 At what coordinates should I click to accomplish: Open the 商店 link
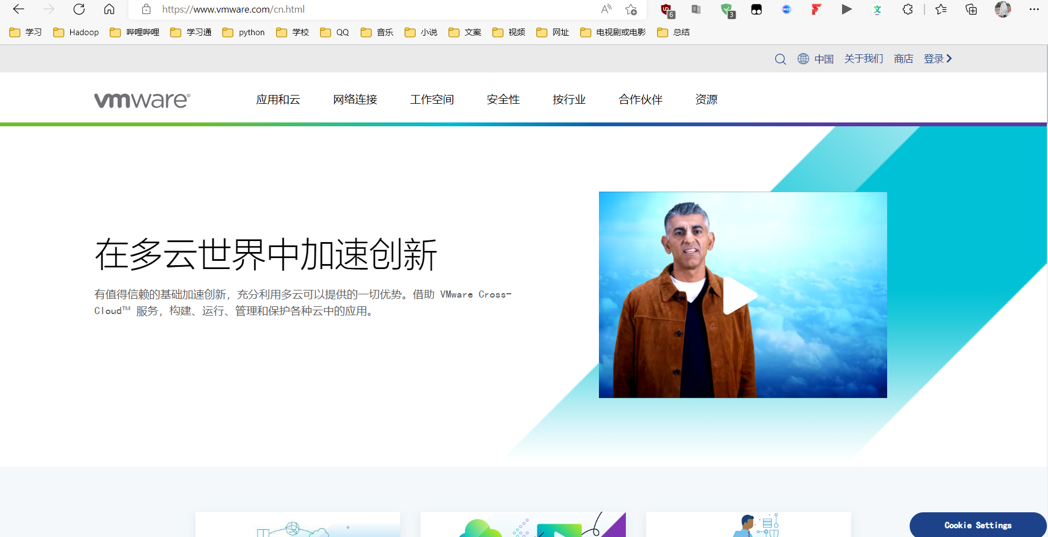point(904,59)
